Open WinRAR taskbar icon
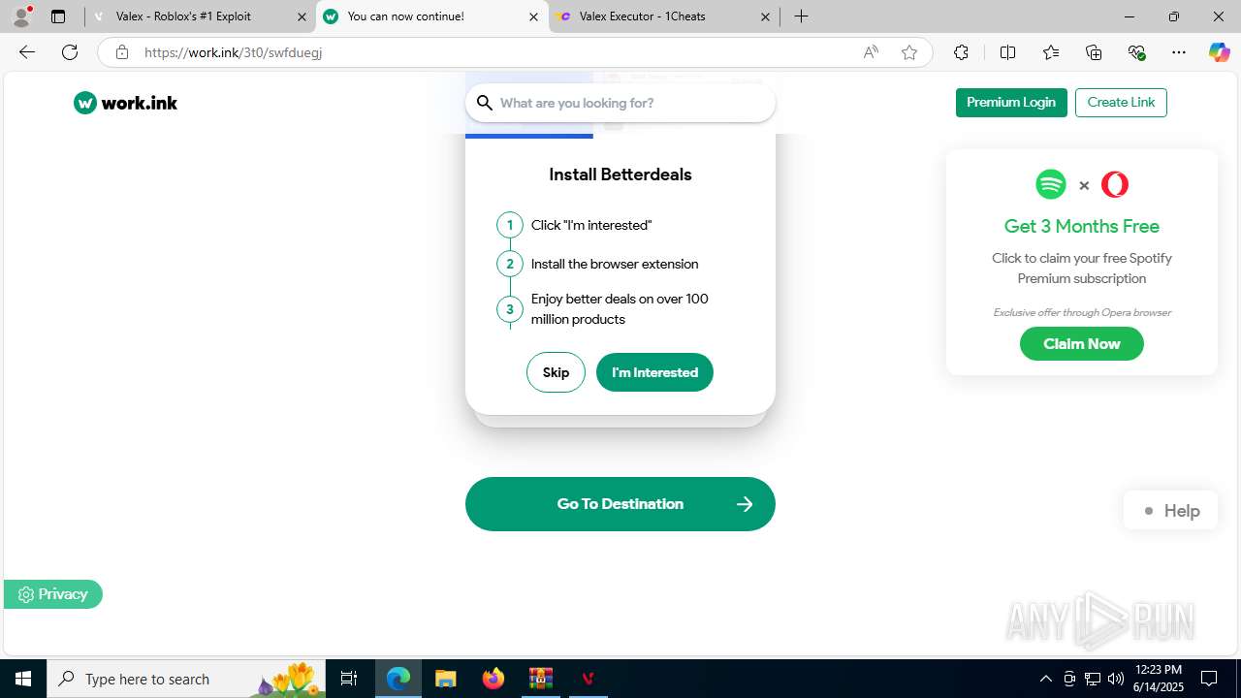The width and height of the screenshot is (1241, 698). 540,679
